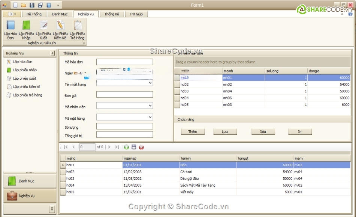Open the Danh Mục ribbon tab
The image size is (356, 217).
click(60, 14)
